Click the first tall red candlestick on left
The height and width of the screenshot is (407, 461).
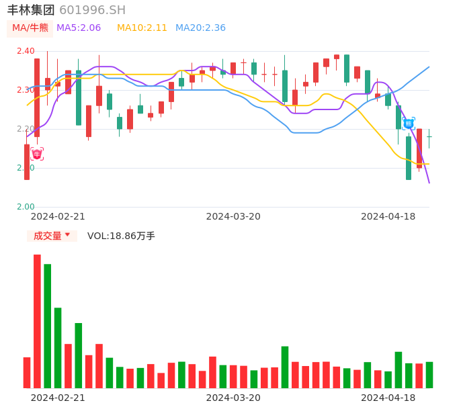tap(37, 97)
